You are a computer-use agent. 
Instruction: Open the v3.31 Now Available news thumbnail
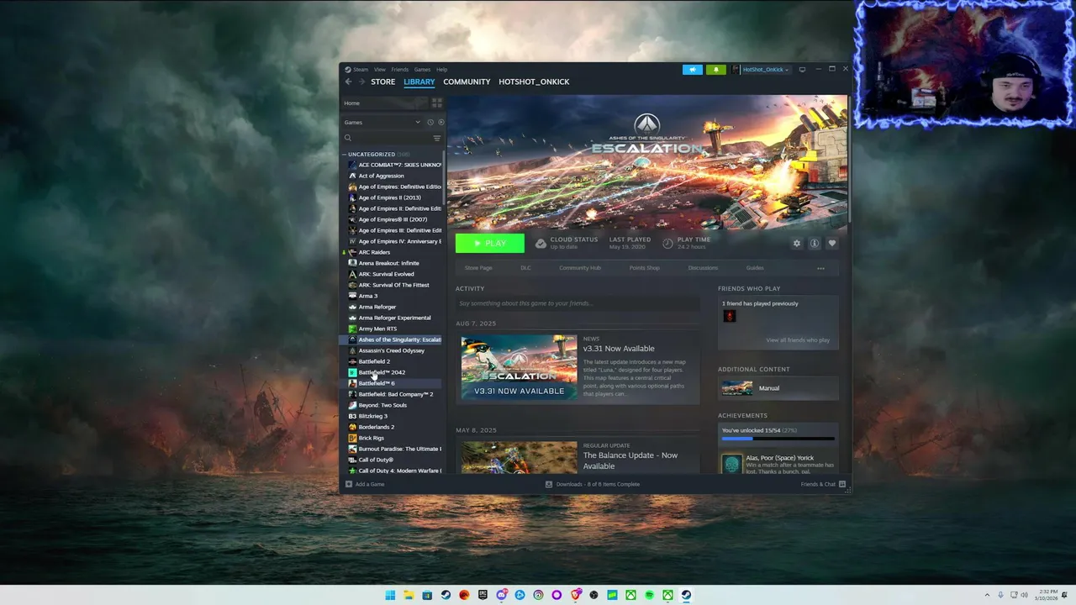(519, 367)
